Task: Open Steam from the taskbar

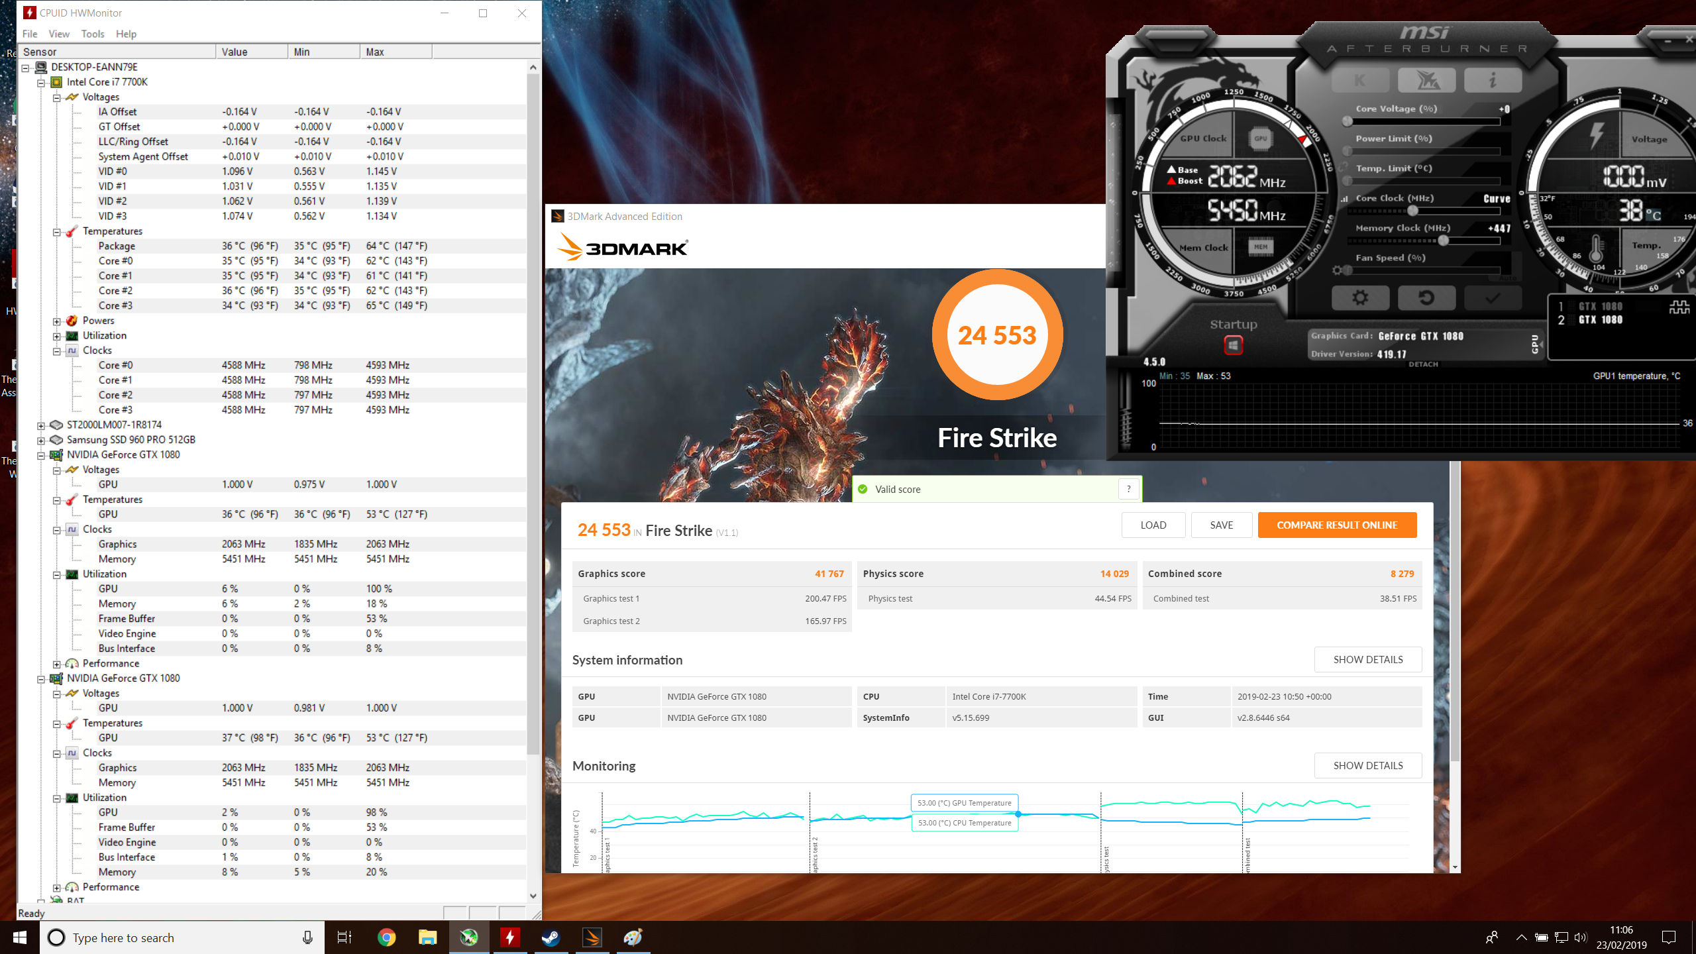Action: pyautogui.click(x=551, y=937)
